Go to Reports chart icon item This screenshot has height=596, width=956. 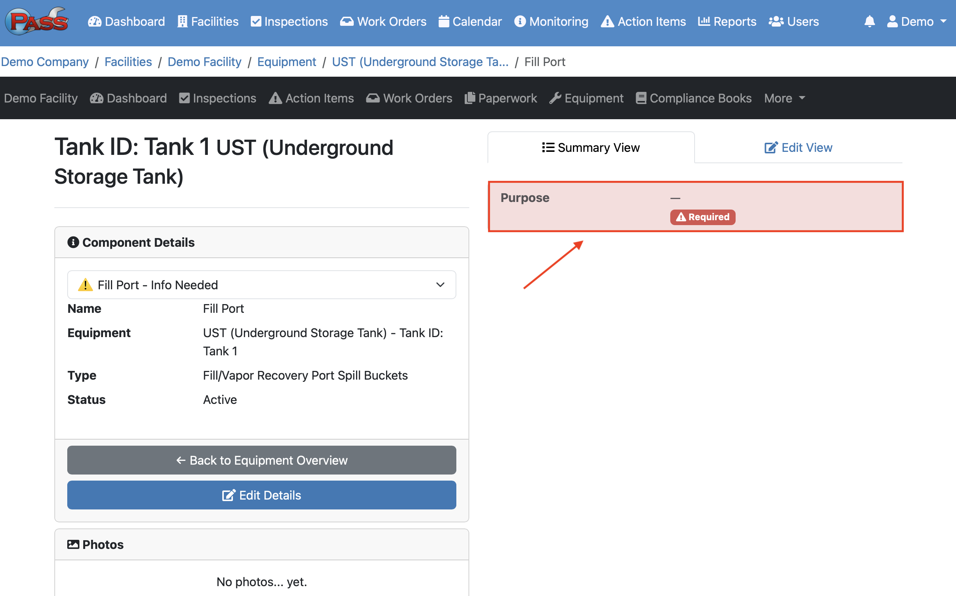727,21
